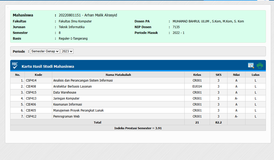The height and width of the screenshot is (160, 274).
Task: Click the Data Warehouse course name
Action: (65, 93)
